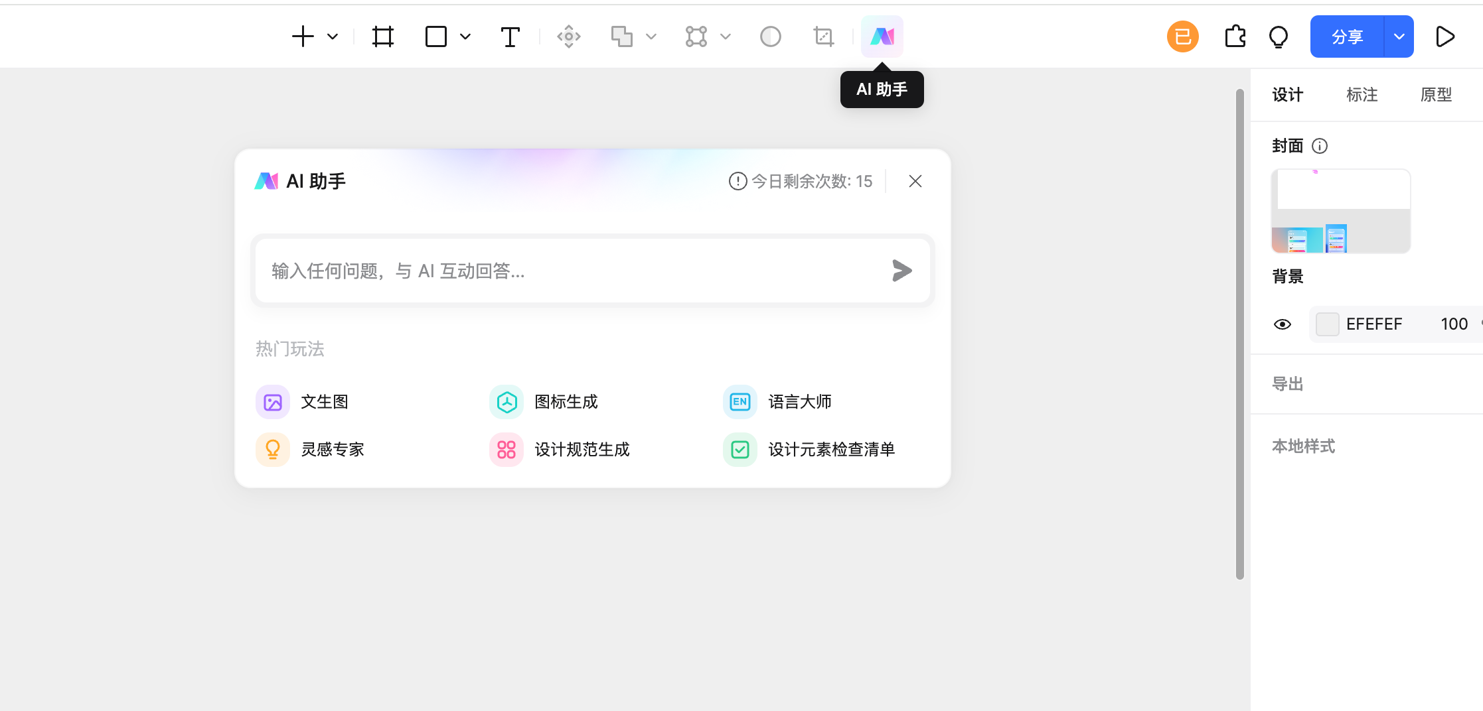1483x711 pixels.
Task: Select the cover thumbnail preview
Action: click(x=1341, y=211)
